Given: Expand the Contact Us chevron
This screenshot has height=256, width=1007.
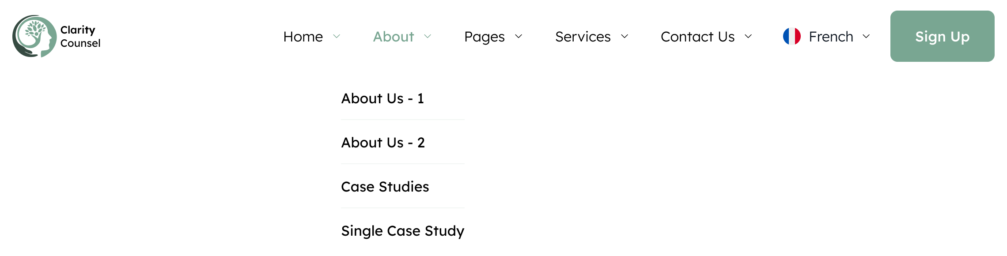Looking at the screenshot, I should click(x=748, y=36).
